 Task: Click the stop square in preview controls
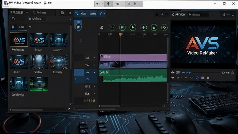(x=203, y=78)
